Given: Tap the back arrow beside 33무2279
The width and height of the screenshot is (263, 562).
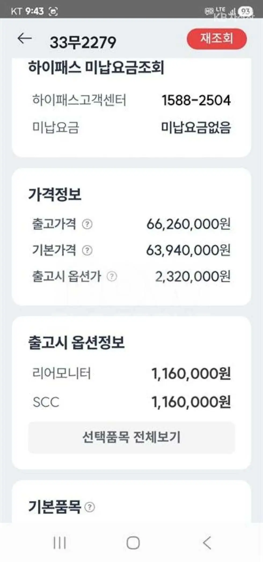Looking at the screenshot, I should 24,39.
